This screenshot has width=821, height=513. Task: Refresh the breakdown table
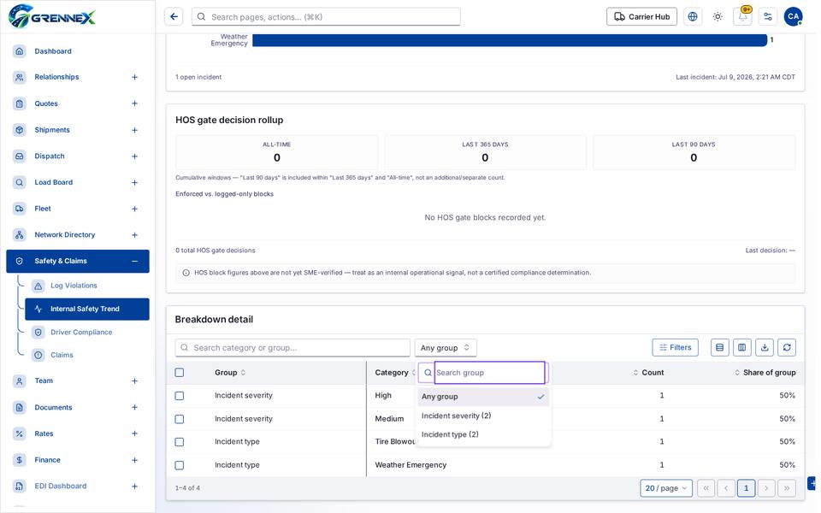tap(787, 348)
